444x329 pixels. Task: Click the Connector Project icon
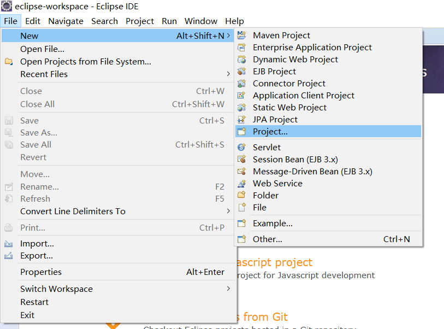pos(241,83)
